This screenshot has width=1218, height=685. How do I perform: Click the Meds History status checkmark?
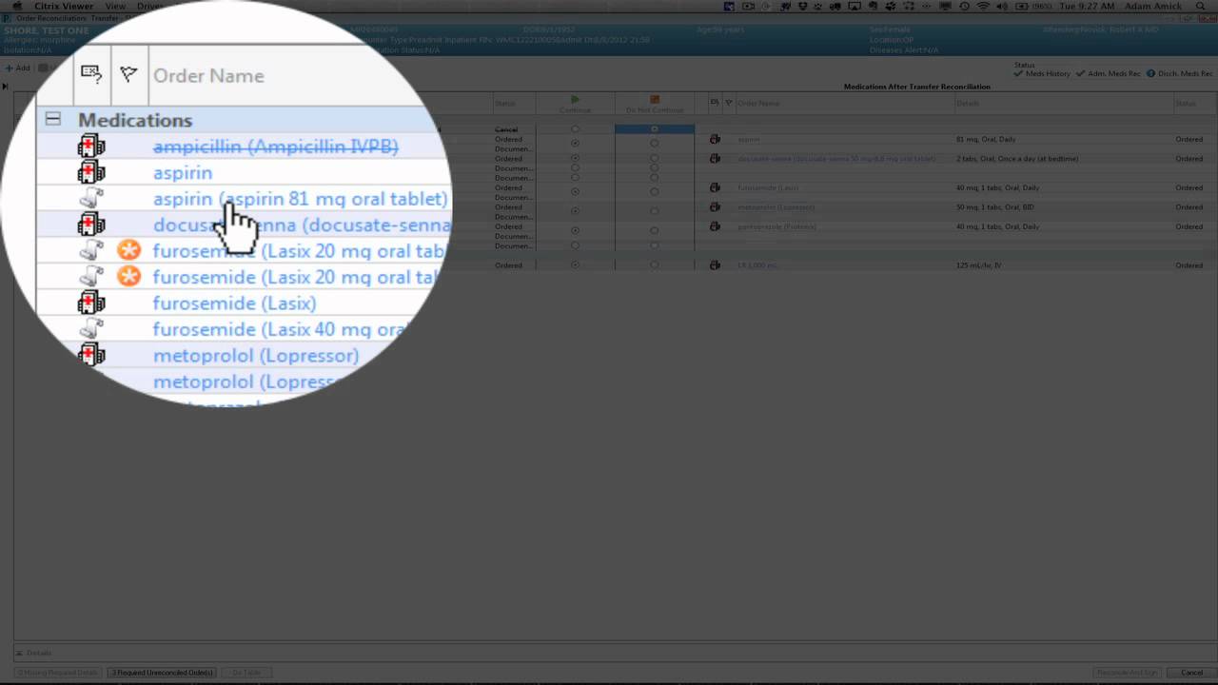pos(1018,73)
